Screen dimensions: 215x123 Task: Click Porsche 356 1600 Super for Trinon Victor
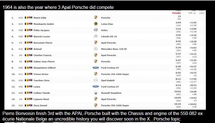[x=115, y=74]
